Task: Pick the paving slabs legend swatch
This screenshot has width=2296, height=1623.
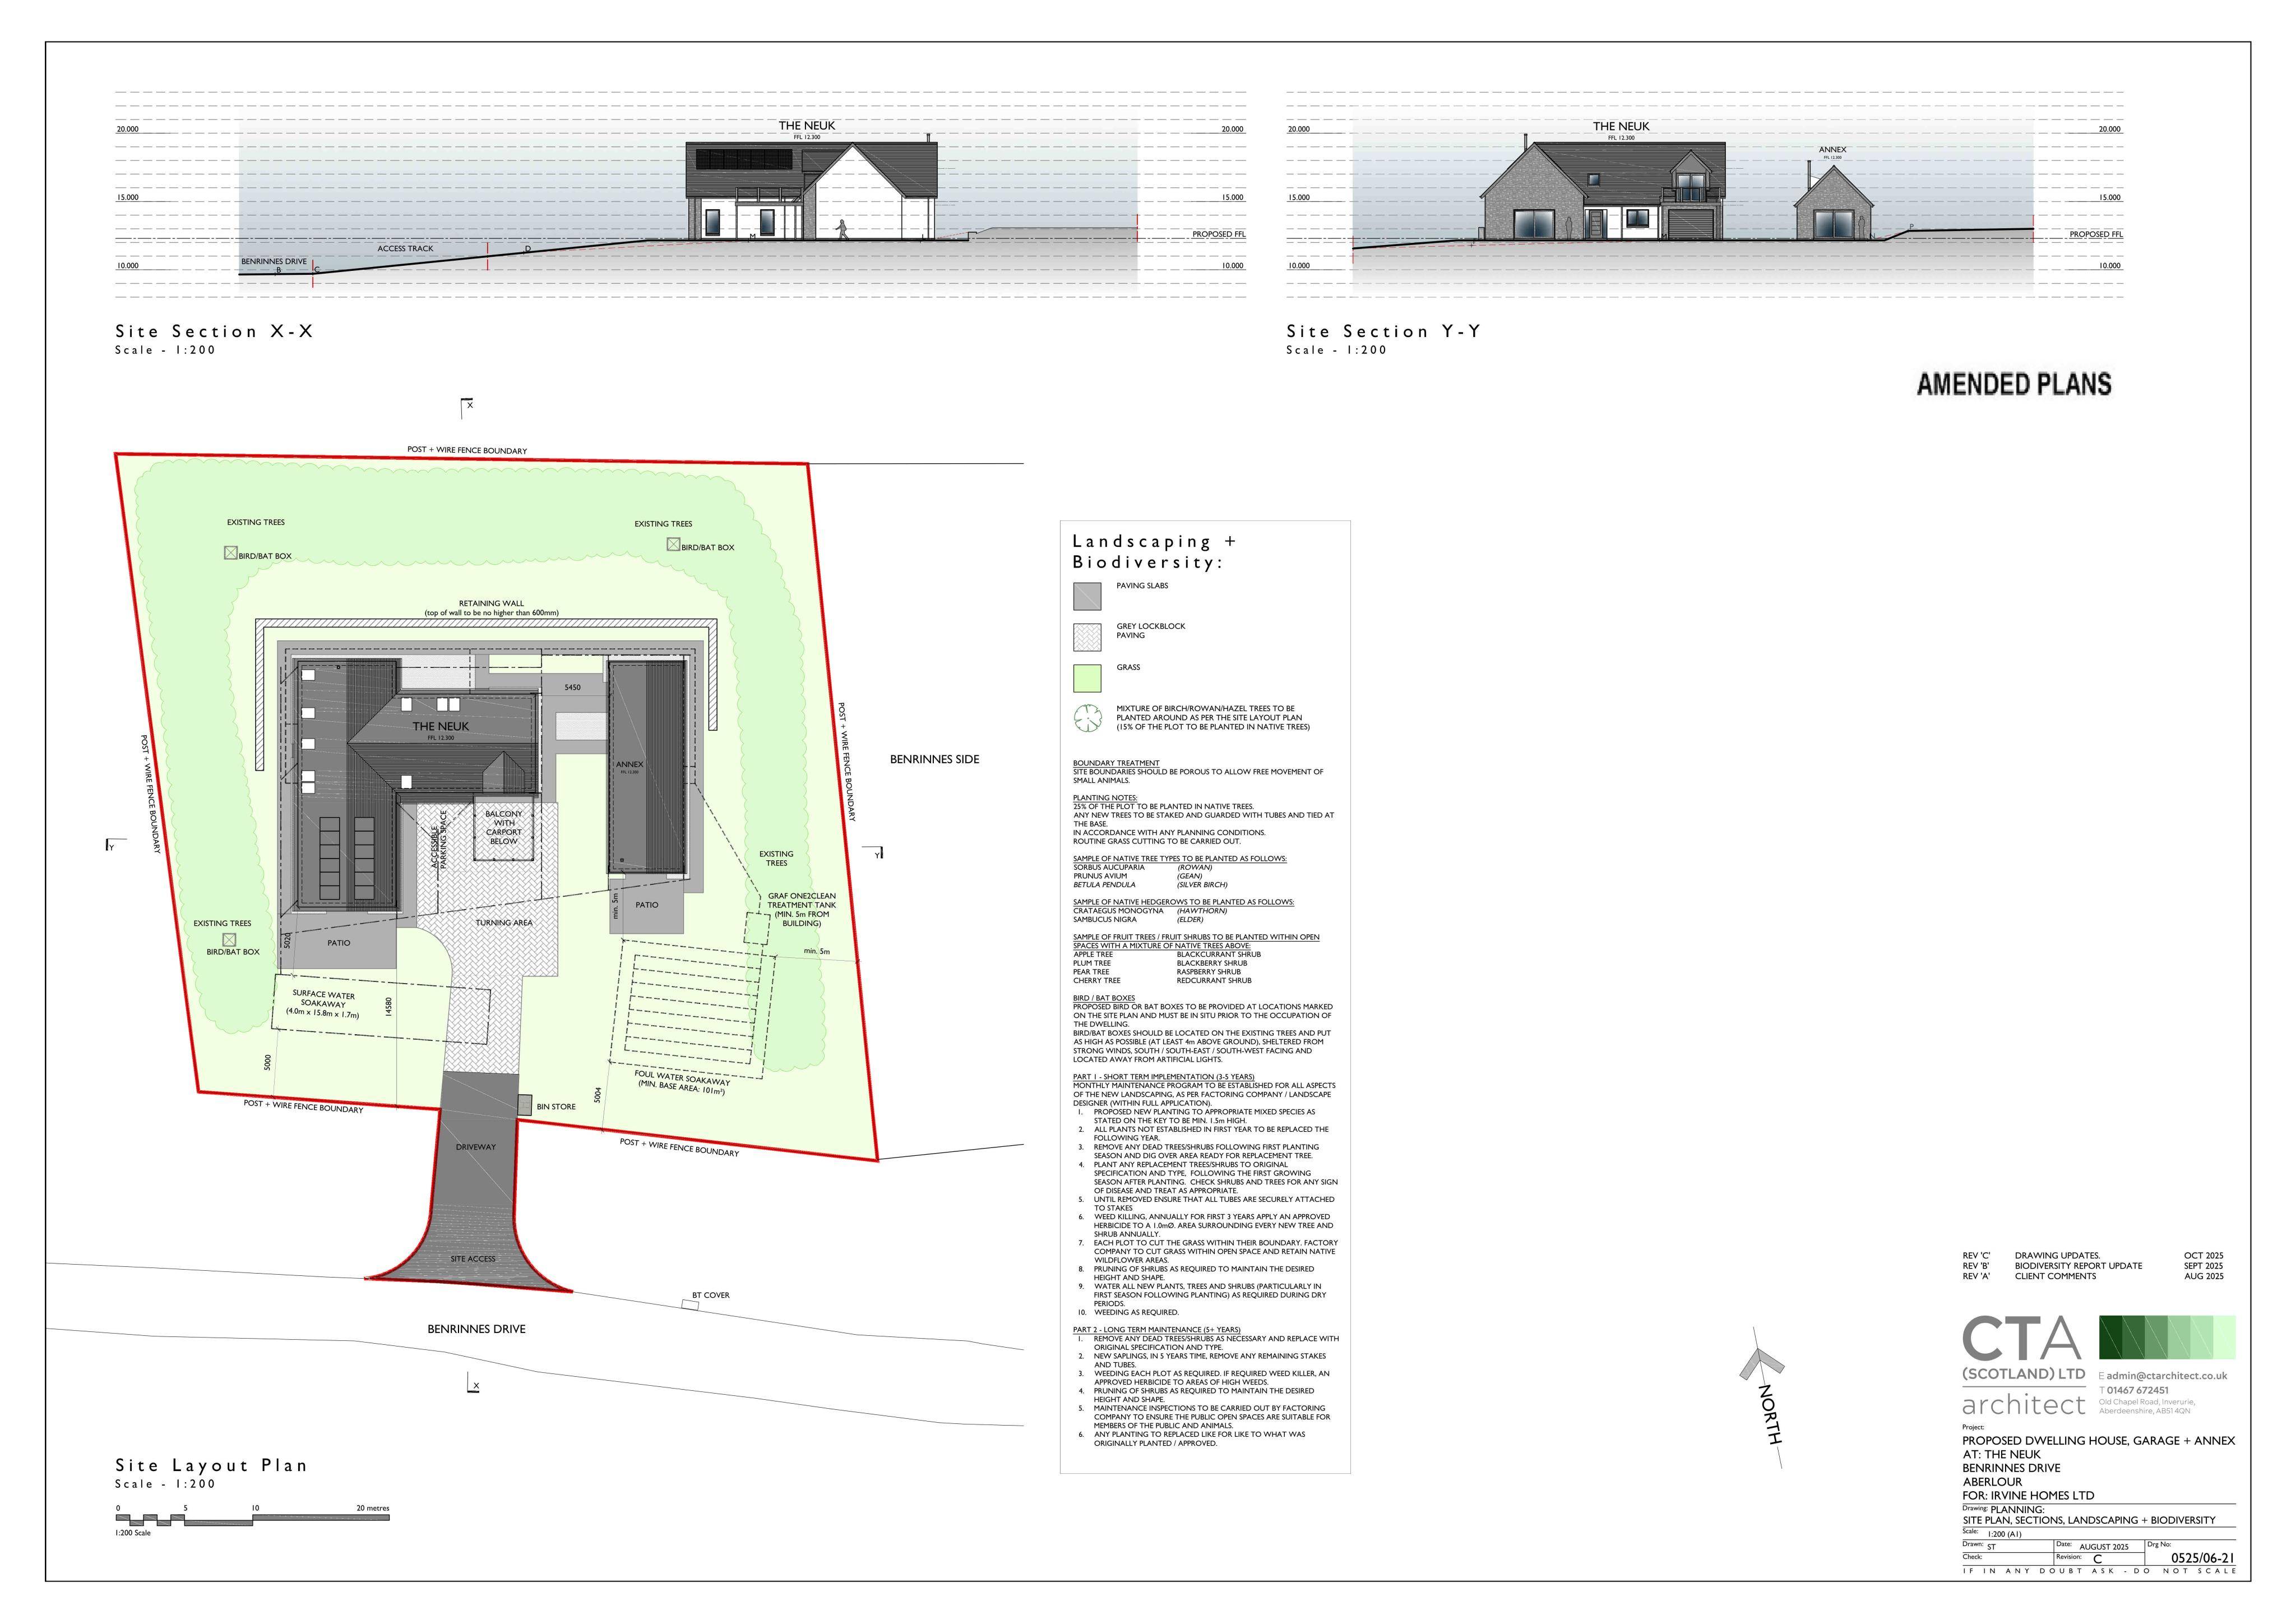Action: coord(1087,596)
